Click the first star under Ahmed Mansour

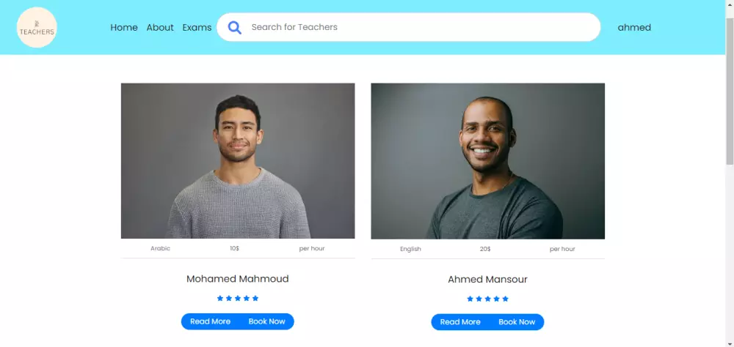(x=470, y=299)
